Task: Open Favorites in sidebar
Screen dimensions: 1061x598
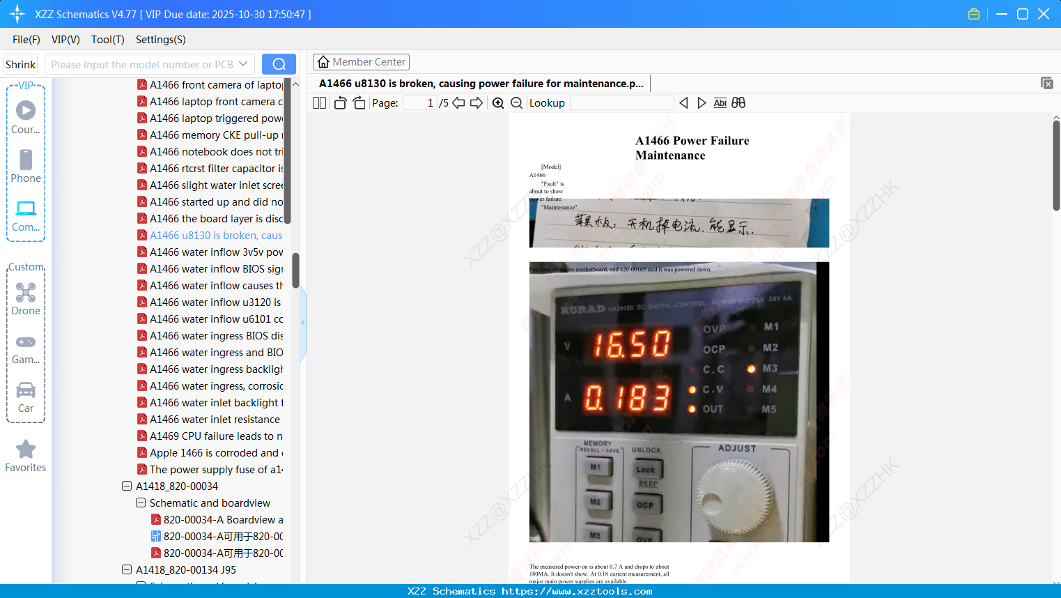Action: [26, 456]
